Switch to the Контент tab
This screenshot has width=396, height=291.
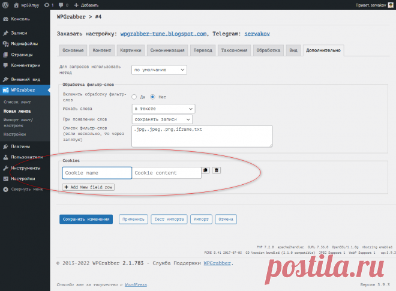point(102,50)
